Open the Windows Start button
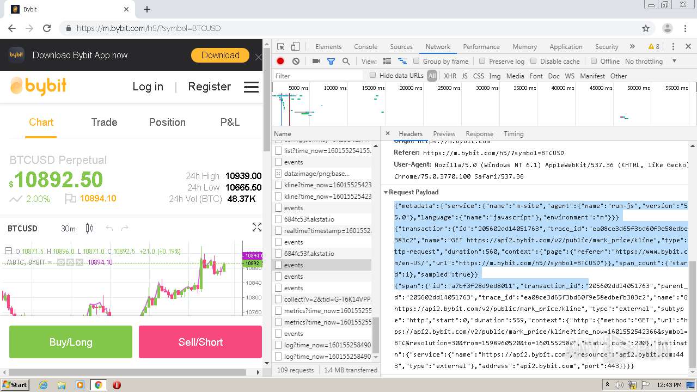This screenshot has height=392, width=697. click(x=15, y=385)
